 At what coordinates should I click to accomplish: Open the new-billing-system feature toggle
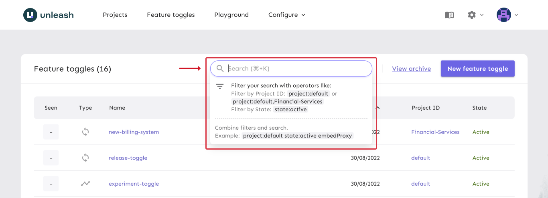tap(134, 132)
